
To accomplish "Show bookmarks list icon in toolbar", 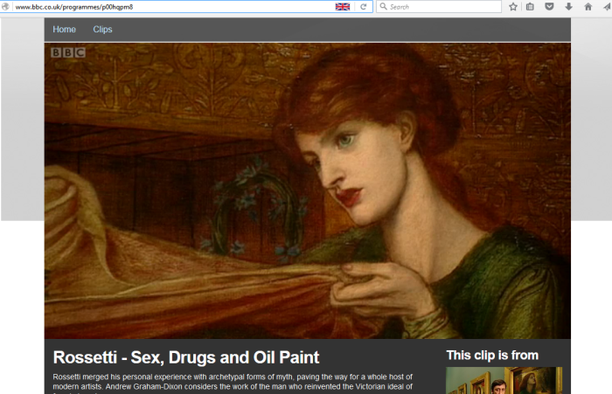I will click(x=530, y=7).
